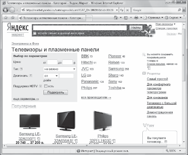This screenshot has width=188, height=155.
Task: Open the Электроника и Фото breadcrumb link
Action: pyautogui.click(x=25, y=43)
